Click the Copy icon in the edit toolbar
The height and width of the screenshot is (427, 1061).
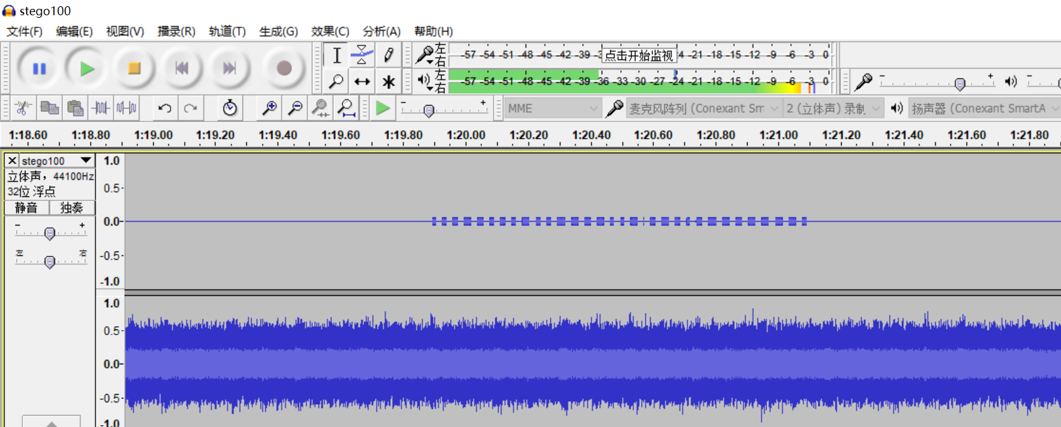(x=49, y=108)
